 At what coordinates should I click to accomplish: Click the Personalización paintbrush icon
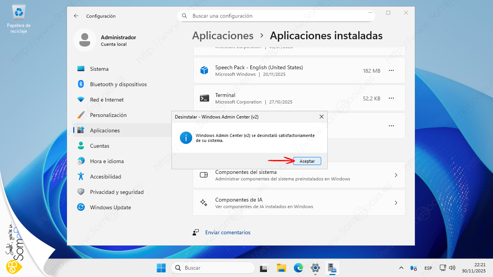point(81,115)
